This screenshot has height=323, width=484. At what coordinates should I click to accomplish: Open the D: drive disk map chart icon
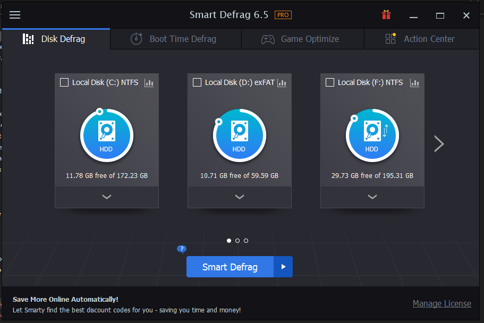282,83
